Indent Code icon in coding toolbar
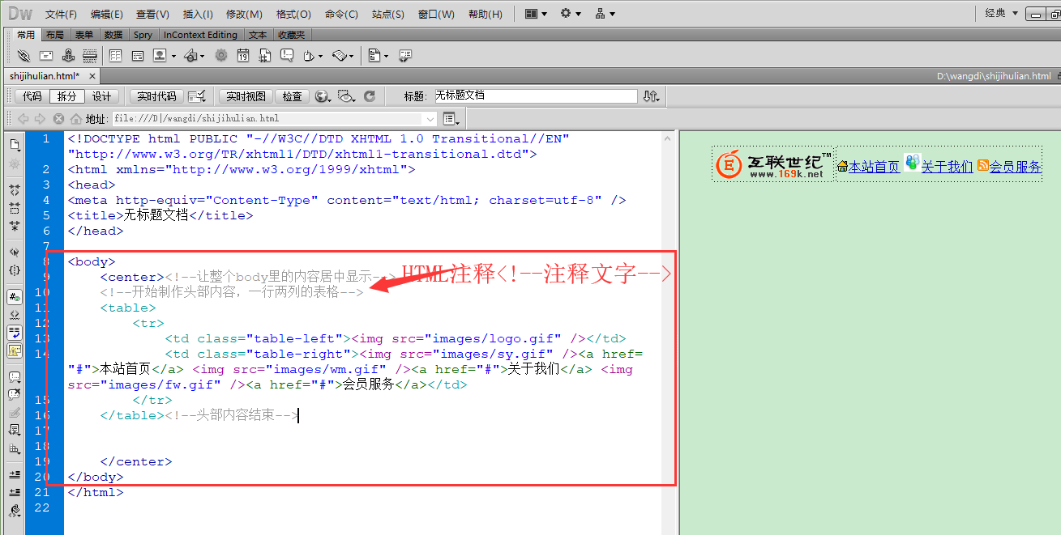The width and height of the screenshot is (1061, 535). (x=15, y=475)
